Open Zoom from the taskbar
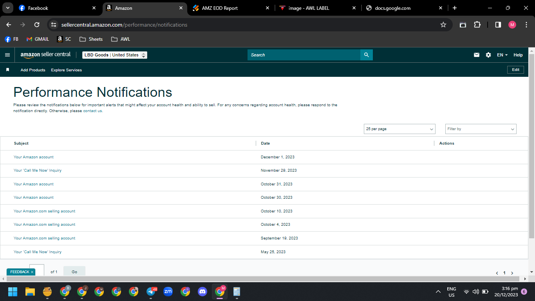The width and height of the screenshot is (535, 301). click(x=168, y=292)
